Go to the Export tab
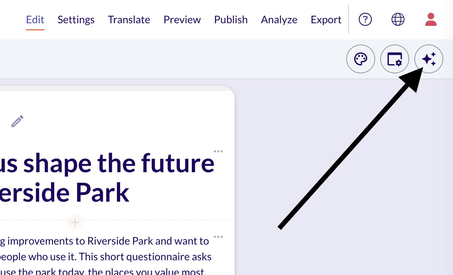The height and width of the screenshot is (275, 453). 326,20
